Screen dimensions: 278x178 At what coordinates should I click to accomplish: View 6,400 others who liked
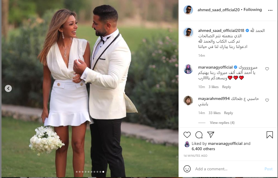(203, 149)
